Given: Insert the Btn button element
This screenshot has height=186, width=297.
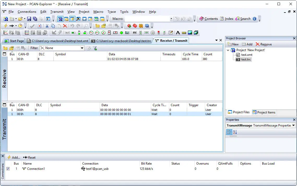Looking at the screenshot, I should tap(134, 33).
